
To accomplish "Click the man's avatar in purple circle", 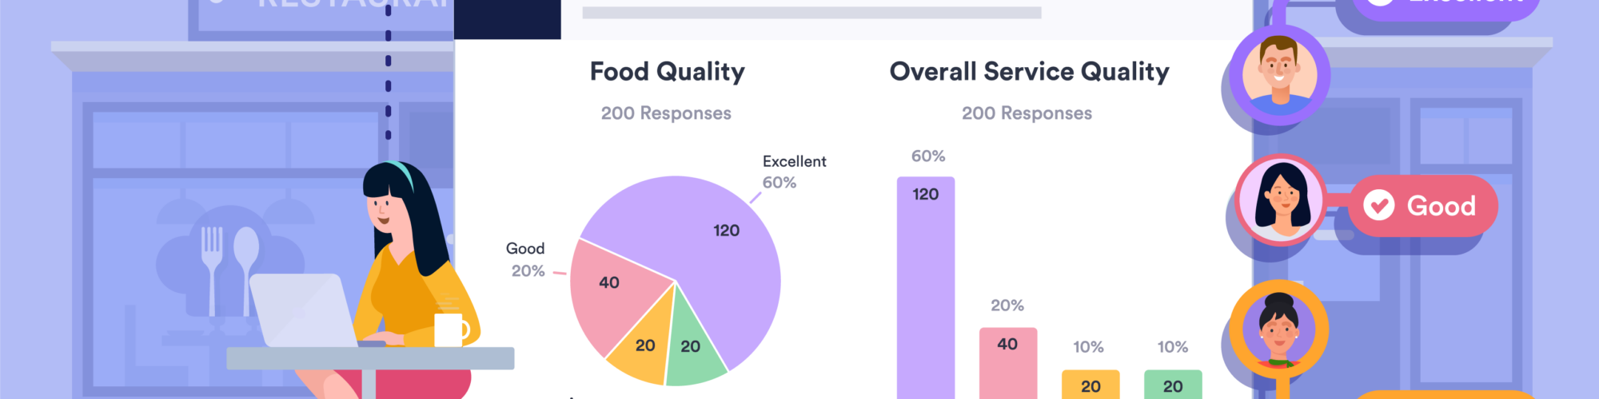I will click(1279, 76).
